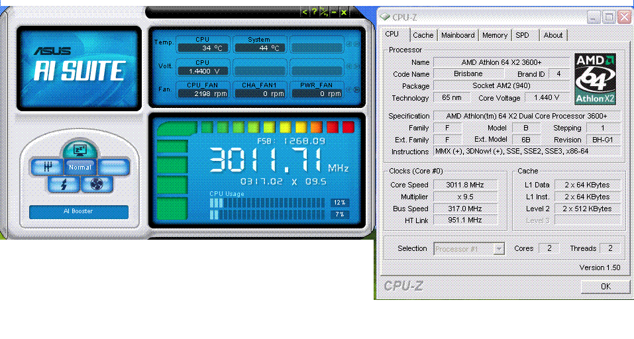Click the AI Booster label bar
The image size is (634, 339).
pos(78,211)
